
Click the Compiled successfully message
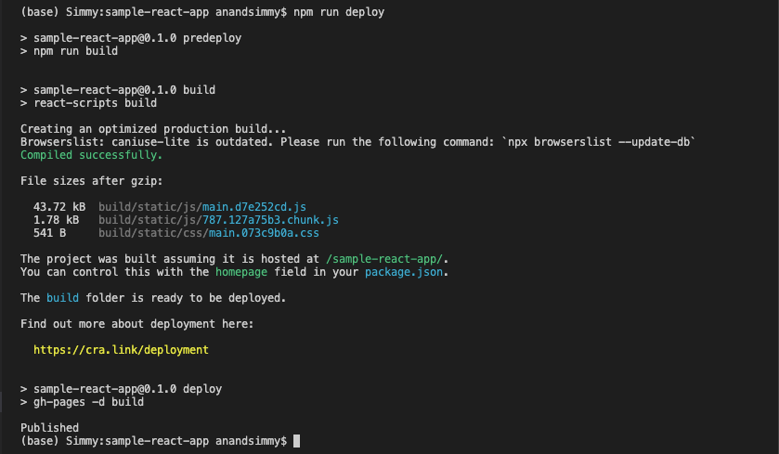[91, 155]
